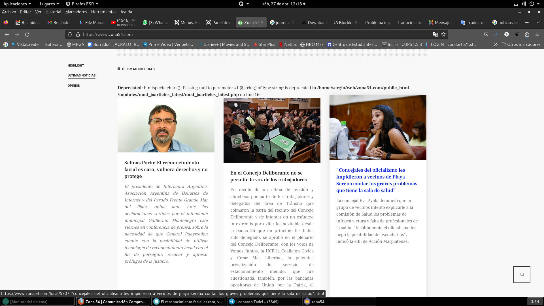This screenshot has height=306, width=544.
Task: Show more bookmarks overflow chevron
Action: coord(495,44)
